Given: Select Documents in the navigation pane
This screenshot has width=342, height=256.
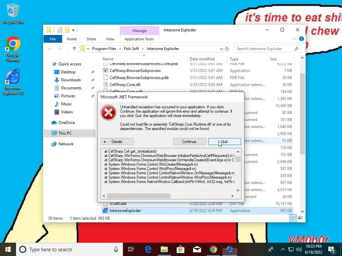Looking at the screenshot, I should pyautogui.click(x=71, y=88).
